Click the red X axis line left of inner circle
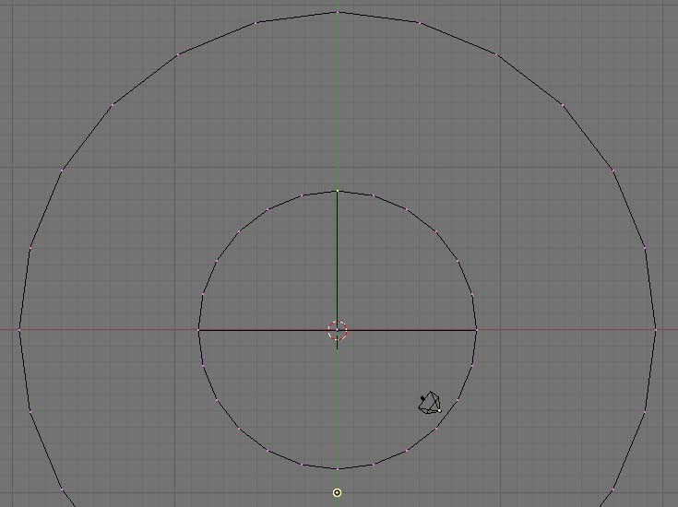Viewport: 678px width, 507px height. coord(111,329)
